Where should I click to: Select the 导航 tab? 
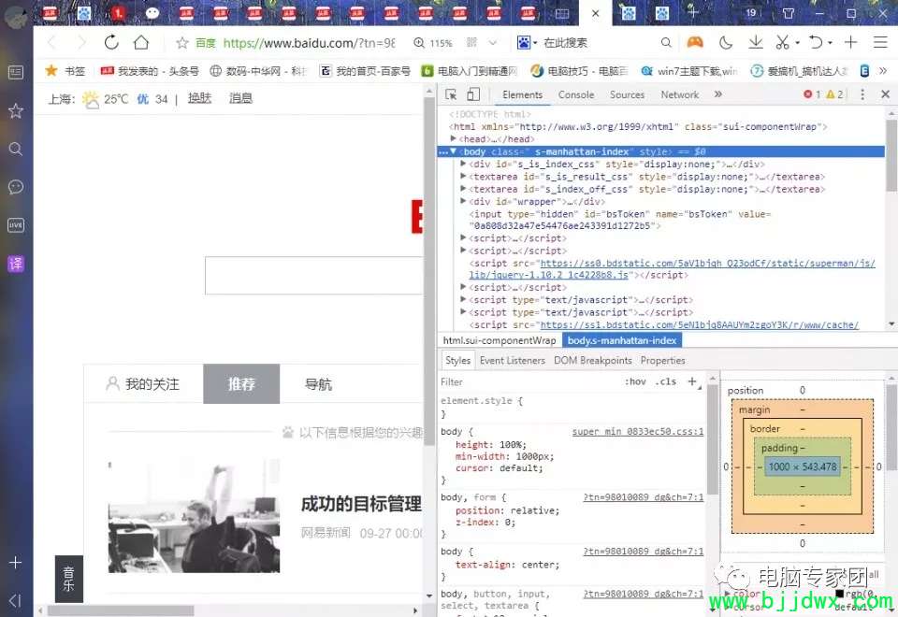coord(318,384)
